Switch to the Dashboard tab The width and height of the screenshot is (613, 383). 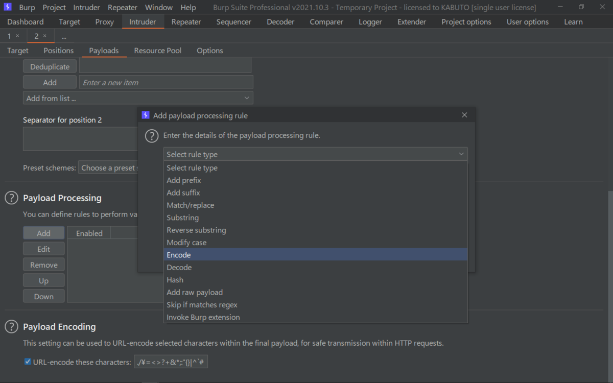pos(26,22)
